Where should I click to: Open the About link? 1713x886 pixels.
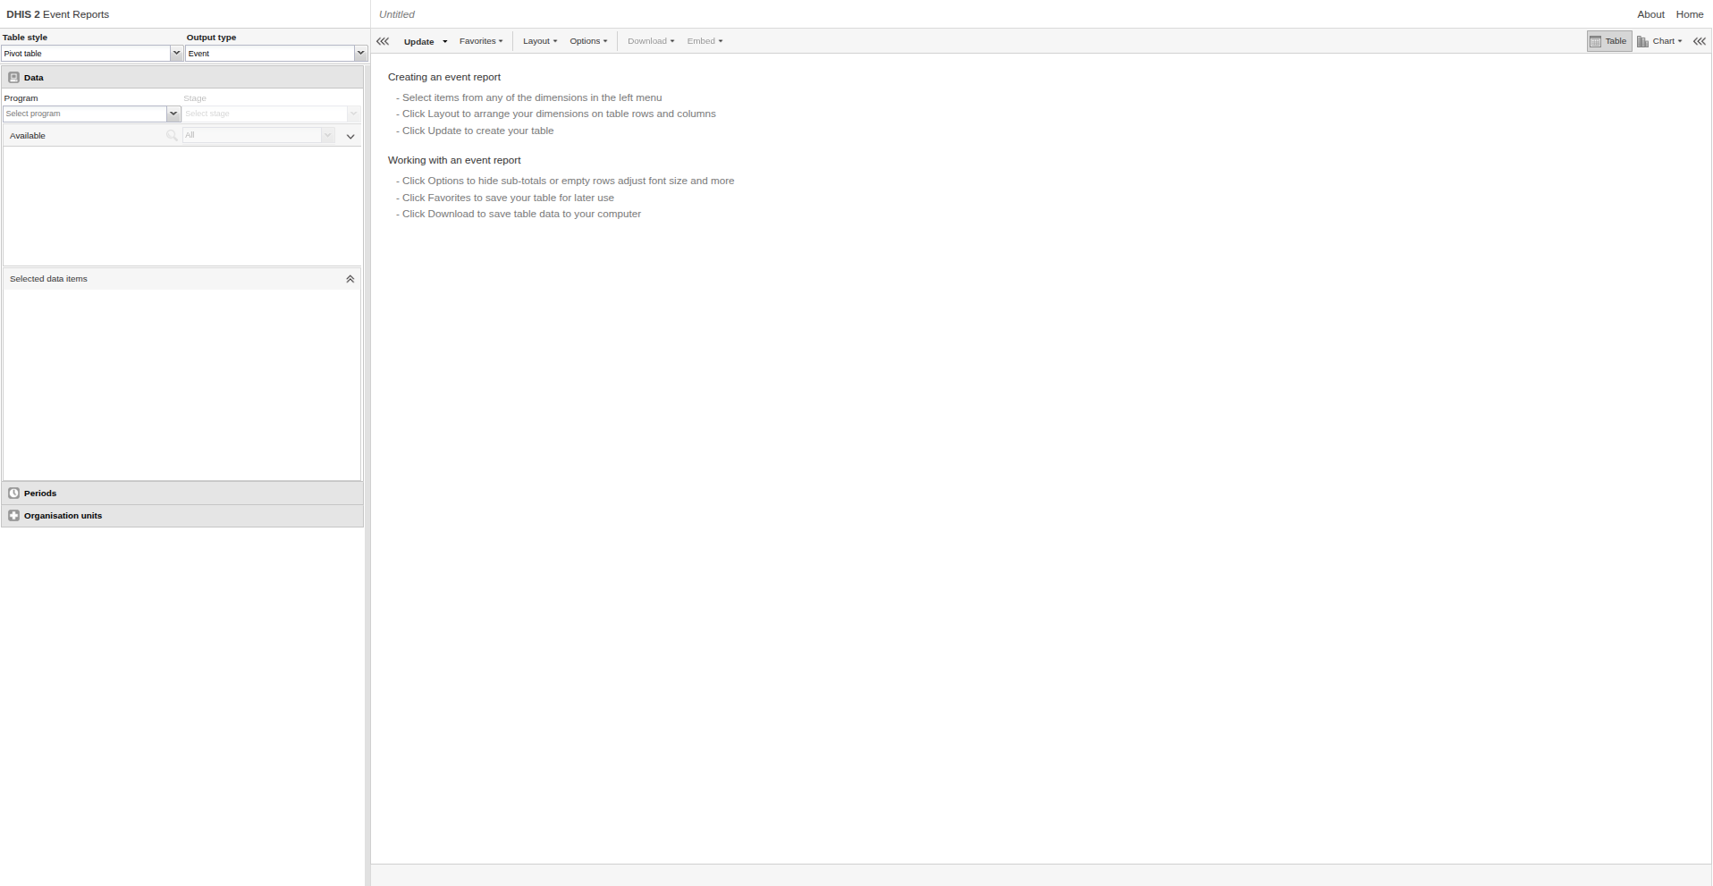coord(1650,14)
